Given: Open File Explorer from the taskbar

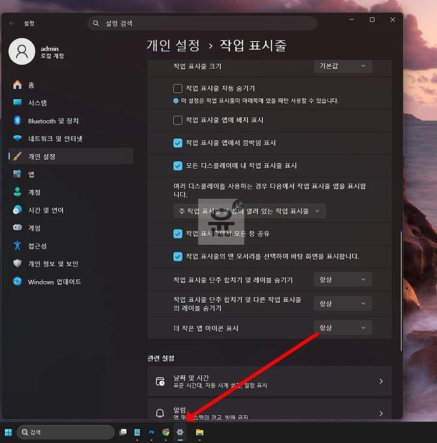Looking at the screenshot, I should [x=200, y=432].
